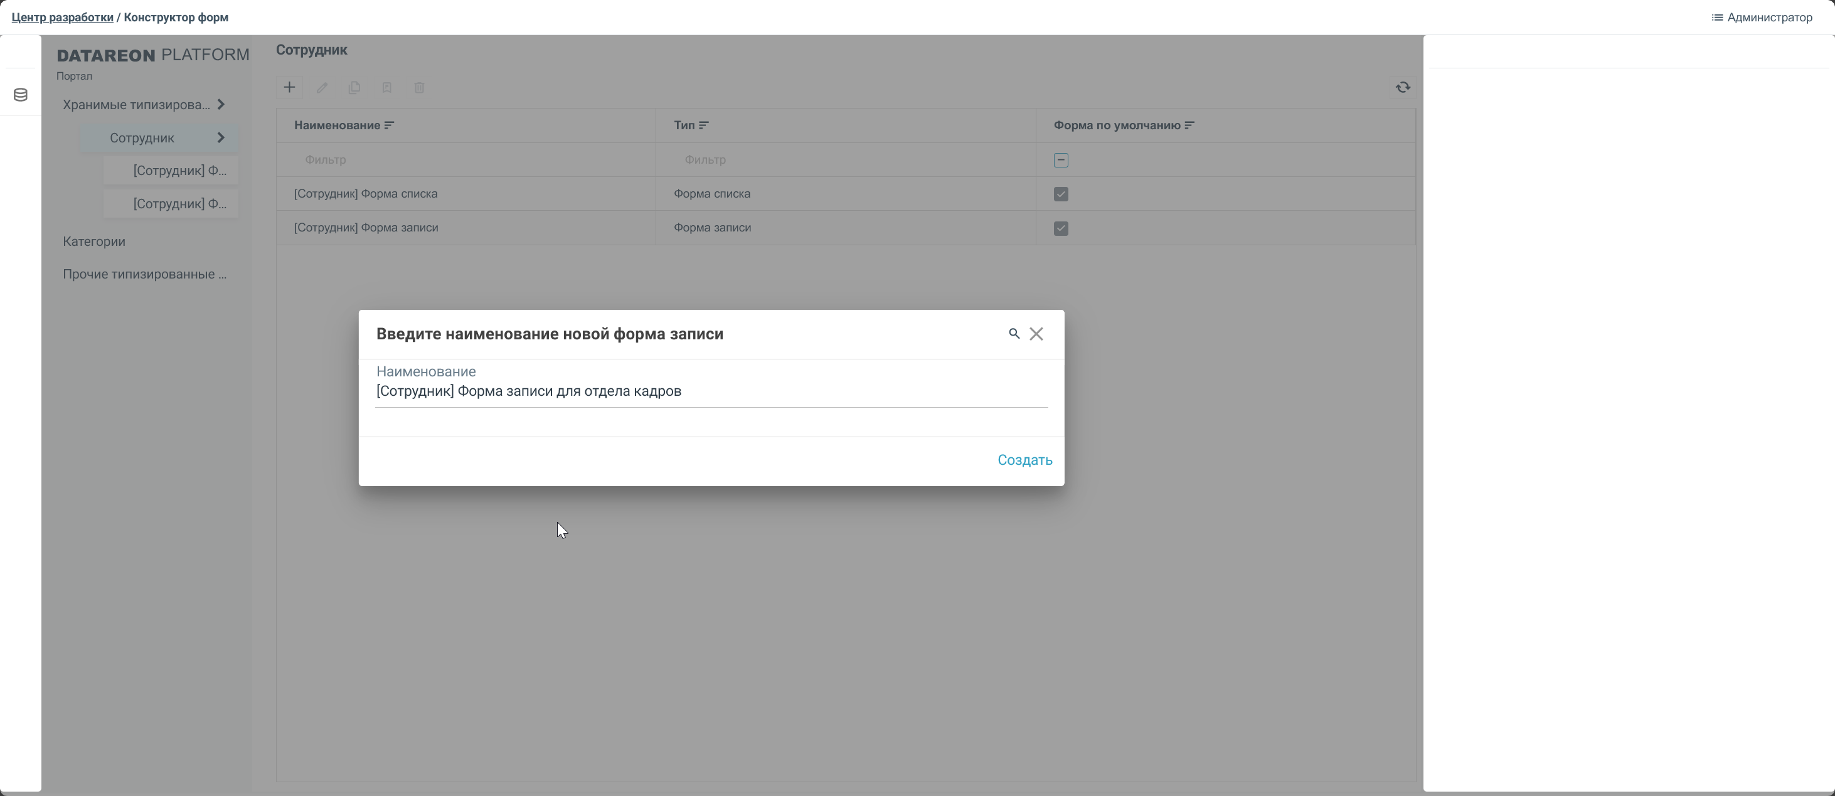
Task: Click the database icon in left sidebar
Action: click(21, 95)
